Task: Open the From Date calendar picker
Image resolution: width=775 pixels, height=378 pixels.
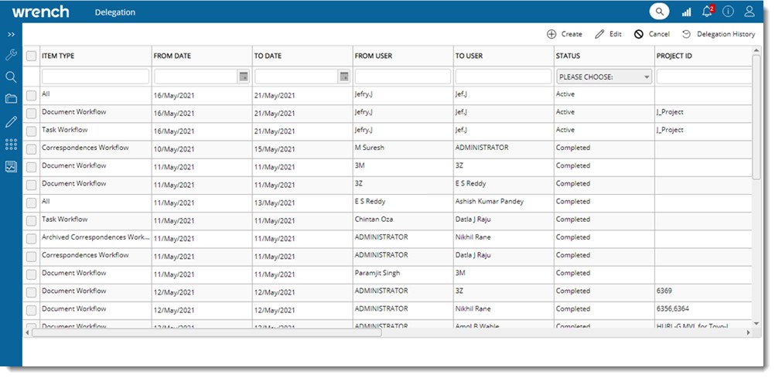Action: coord(244,77)
